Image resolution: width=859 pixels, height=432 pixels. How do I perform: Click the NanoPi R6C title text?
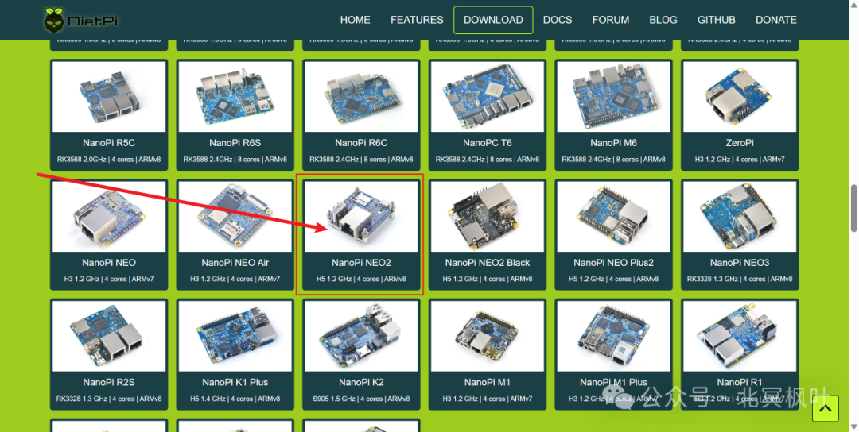pos(361,143)
